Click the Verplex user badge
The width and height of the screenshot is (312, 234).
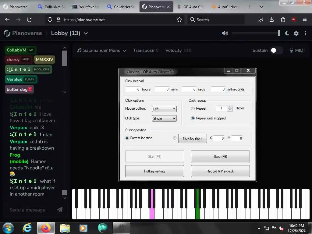click(x=21, y=80)
